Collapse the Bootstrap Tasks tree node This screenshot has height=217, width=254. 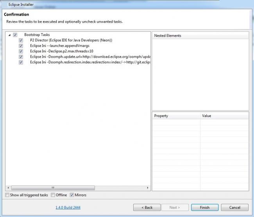pyautogui.click(x=9, y=35)
